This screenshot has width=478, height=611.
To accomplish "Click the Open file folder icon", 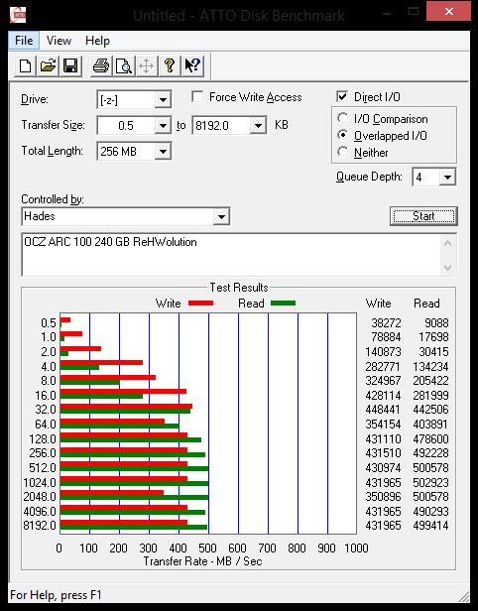I will coord(48,65).
